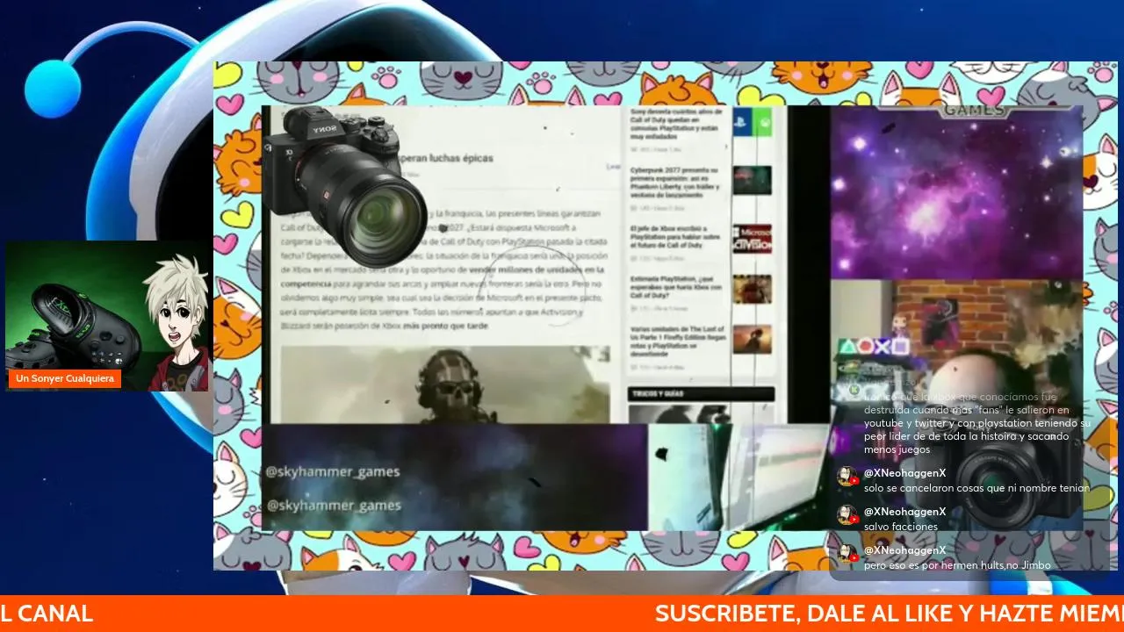This screenshot has height=632, width=1124.
Task: Click @XNeohaggenX name above 'solo se cancelaron cosas'
Action: point(904,473)
